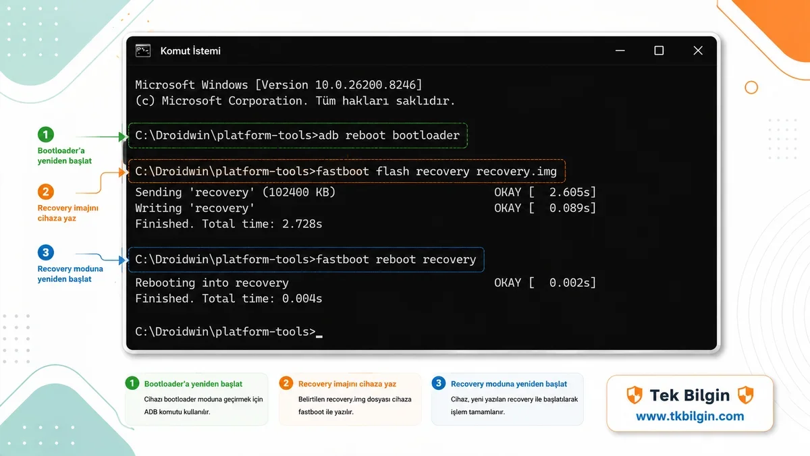Click the Microsoft Windows version line
This screenshot has width=810, height=456.
(279, 84)
